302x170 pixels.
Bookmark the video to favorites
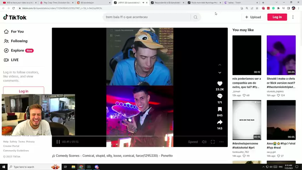220,109
